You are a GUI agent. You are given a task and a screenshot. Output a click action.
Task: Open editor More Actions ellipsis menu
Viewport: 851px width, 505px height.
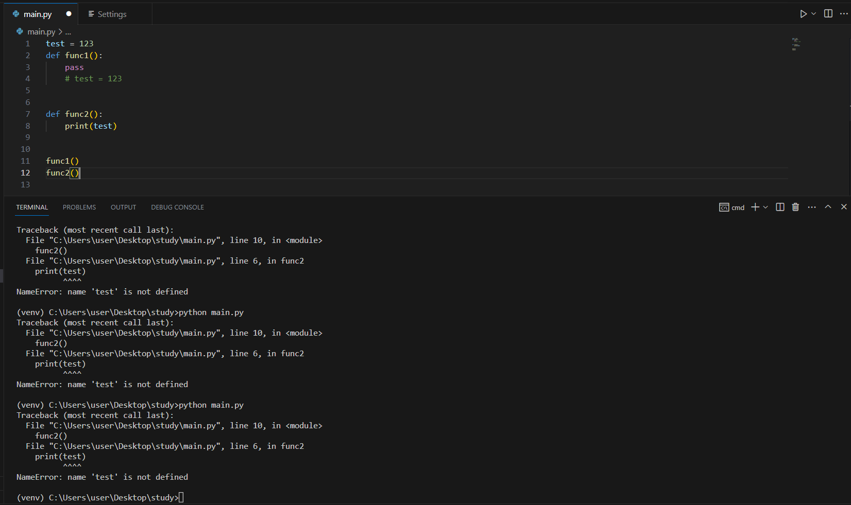click(x=844, y=14)
